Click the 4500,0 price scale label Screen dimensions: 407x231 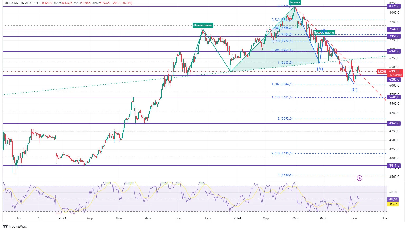point(394,140)
